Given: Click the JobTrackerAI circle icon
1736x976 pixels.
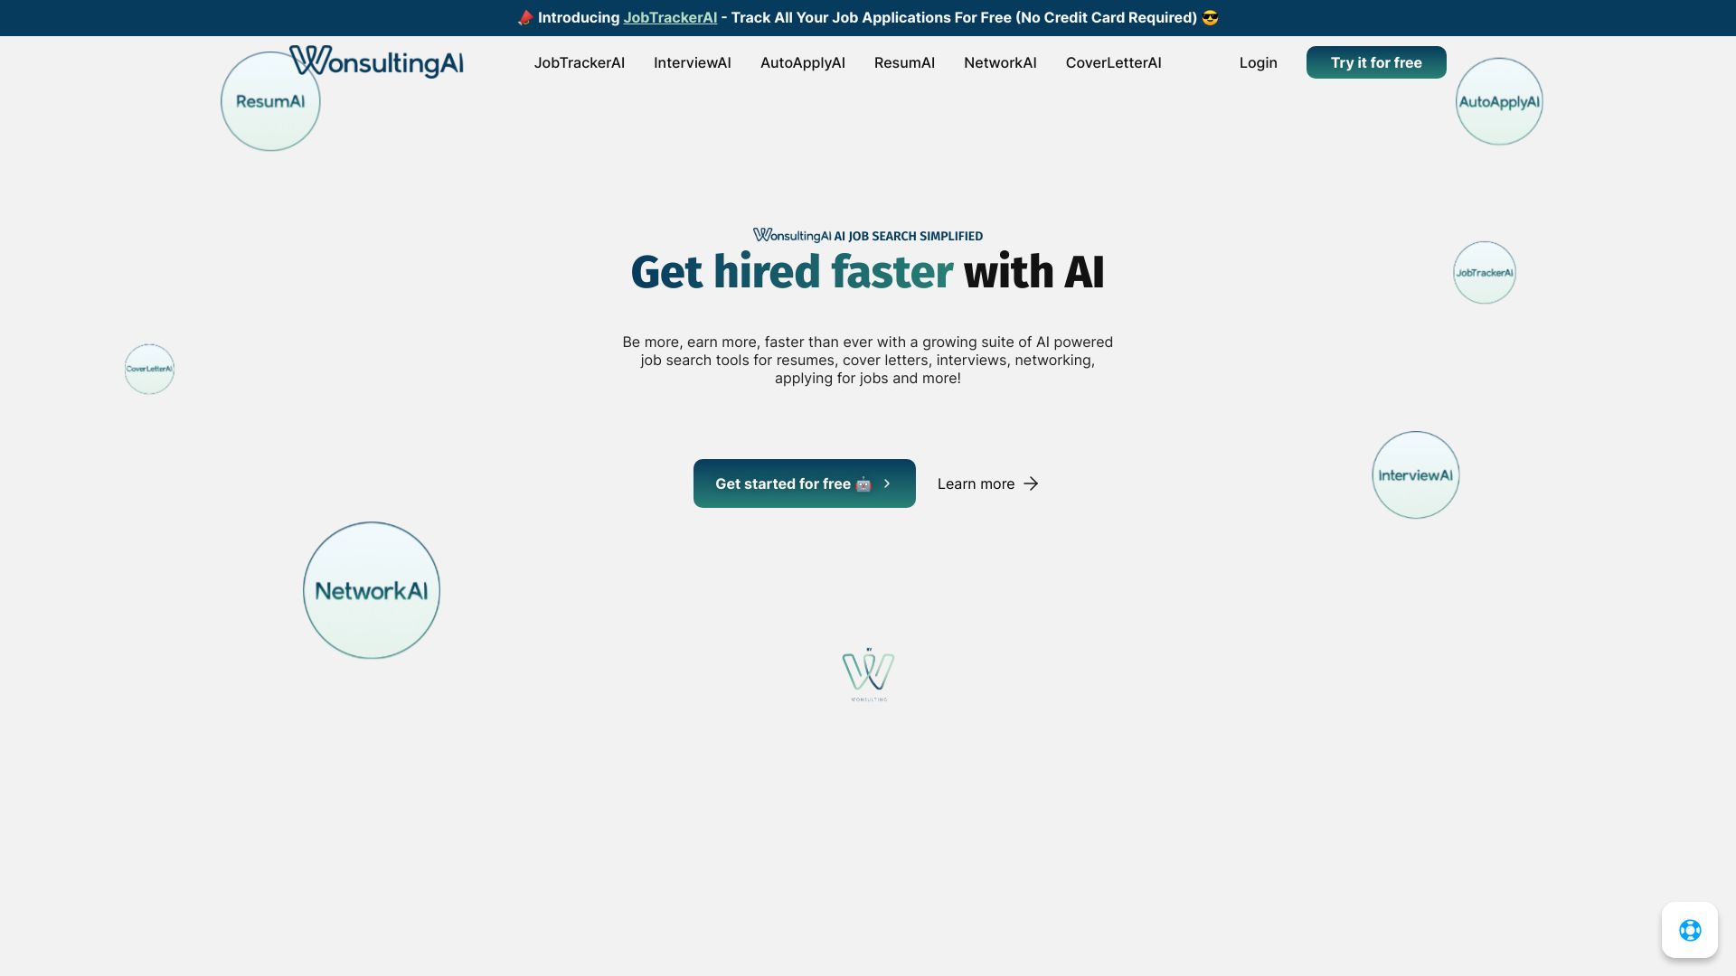Looking at the screenshot, I should [1485, 273].
